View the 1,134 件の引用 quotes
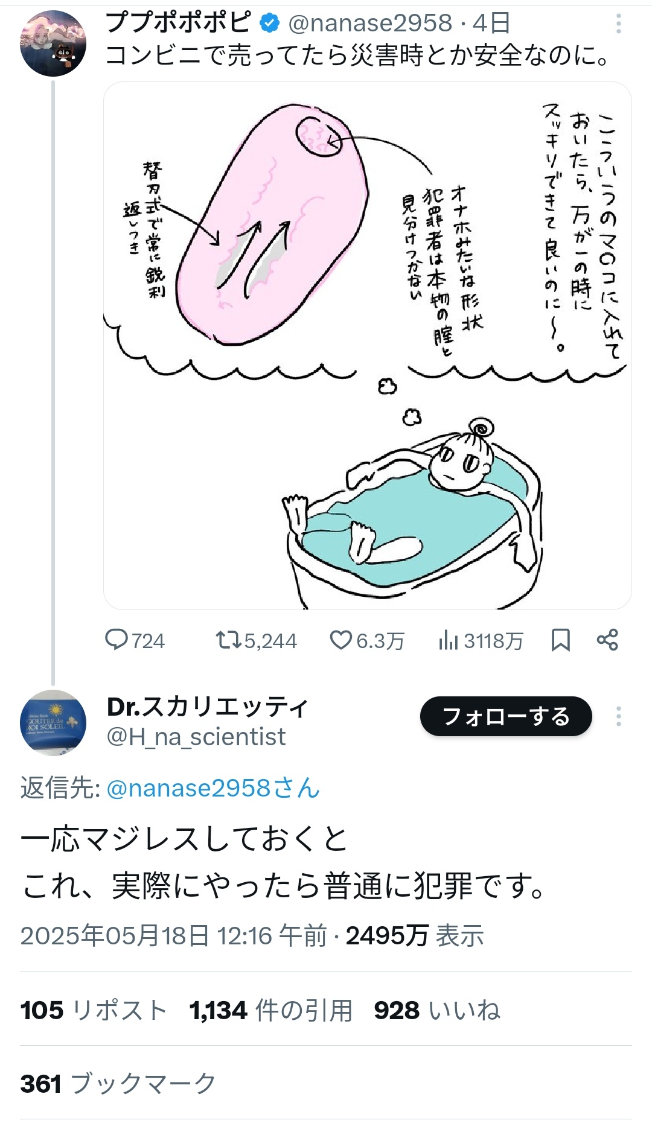 click(270, 1010)
